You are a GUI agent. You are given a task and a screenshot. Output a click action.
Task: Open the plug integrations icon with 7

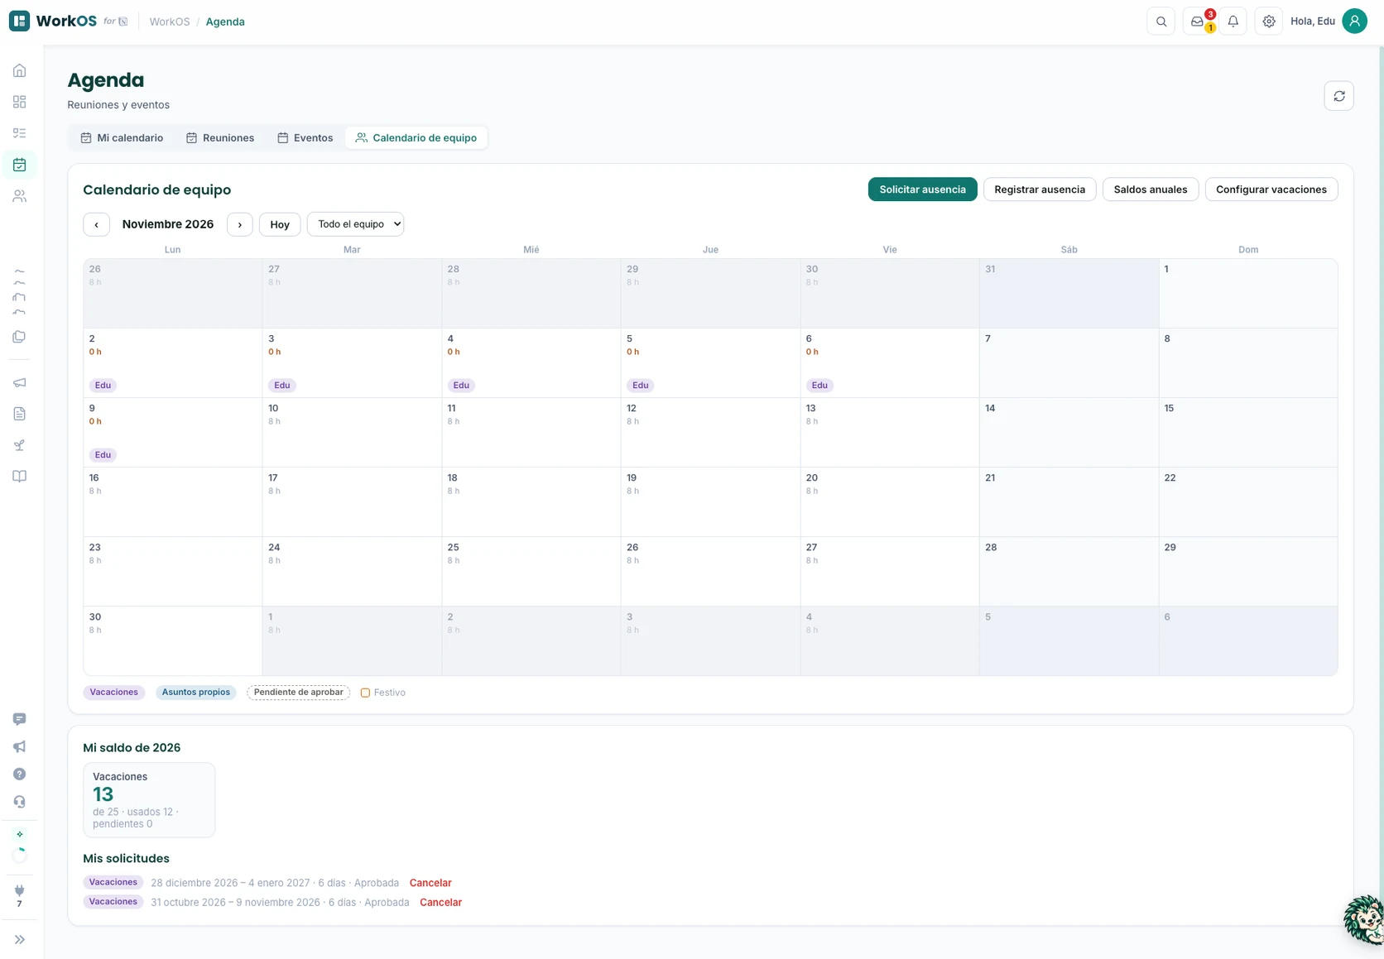click(19, 895)
